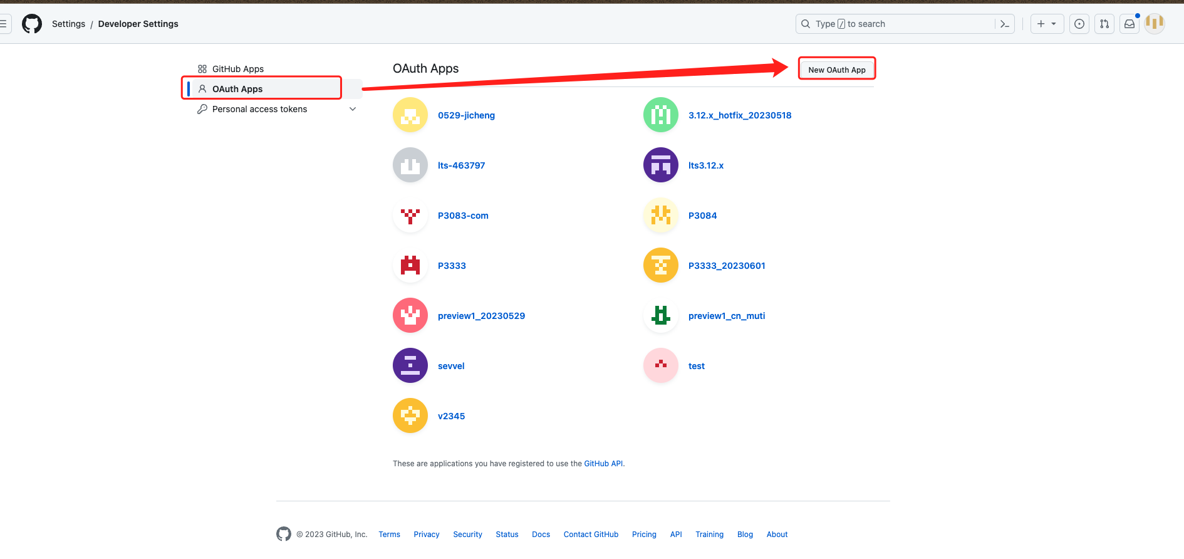The image size is (1184, 559).
Task: Click the 3.12.x_hotfix_20230518 green avatar
Action: point(661,115)
